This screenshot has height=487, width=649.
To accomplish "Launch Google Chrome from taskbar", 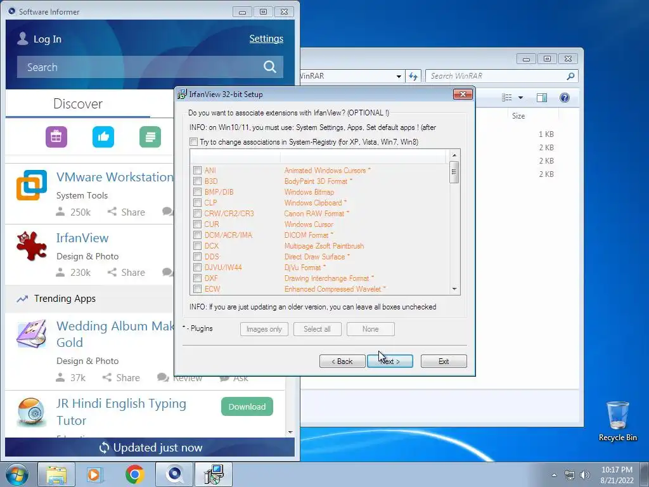I will coord(134,474).
